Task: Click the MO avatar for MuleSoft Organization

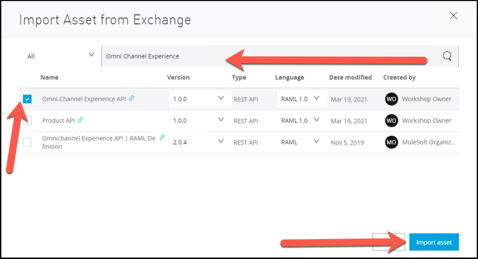Action: (x=392, y=142)
